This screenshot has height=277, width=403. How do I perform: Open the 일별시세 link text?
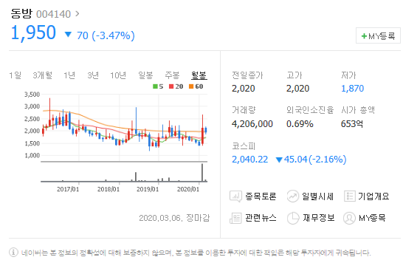tap(318, 196)
